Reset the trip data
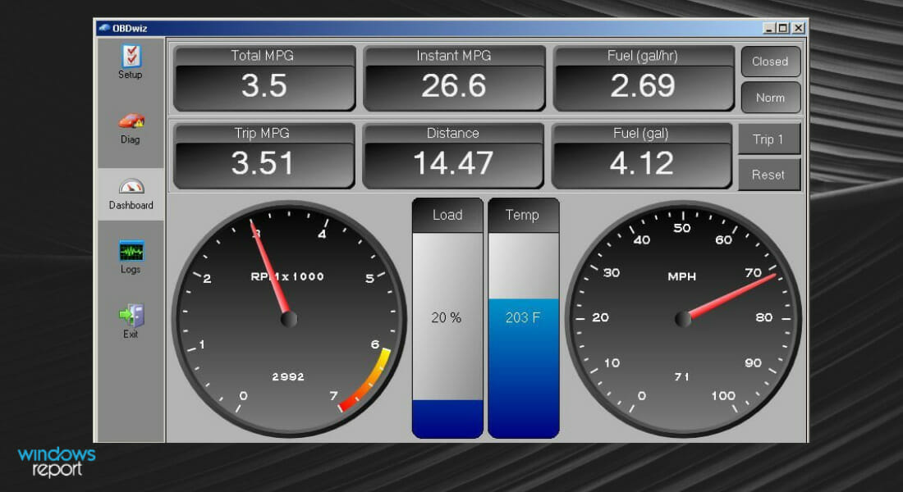The width and height of the screenshot is (903, 492). tap(769, 175)
